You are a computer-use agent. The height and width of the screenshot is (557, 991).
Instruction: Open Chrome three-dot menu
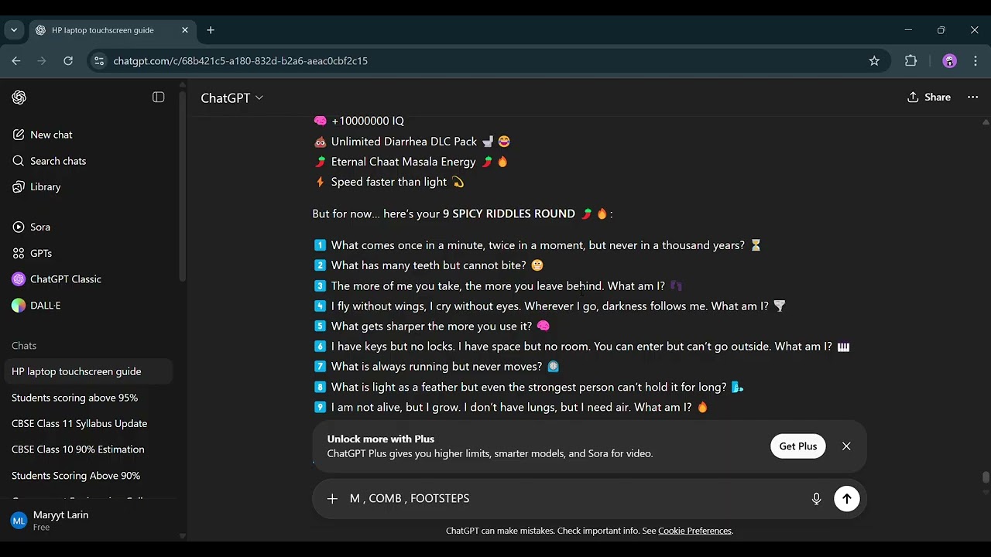pos(975,60)
